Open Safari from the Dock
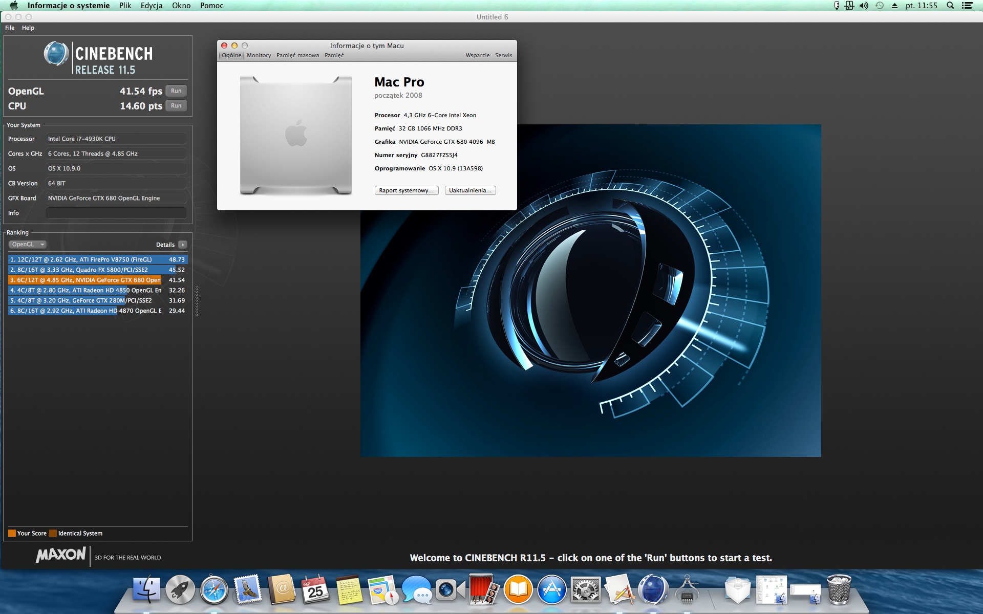This screenshot has height=614, width=983. click(214, 589)
